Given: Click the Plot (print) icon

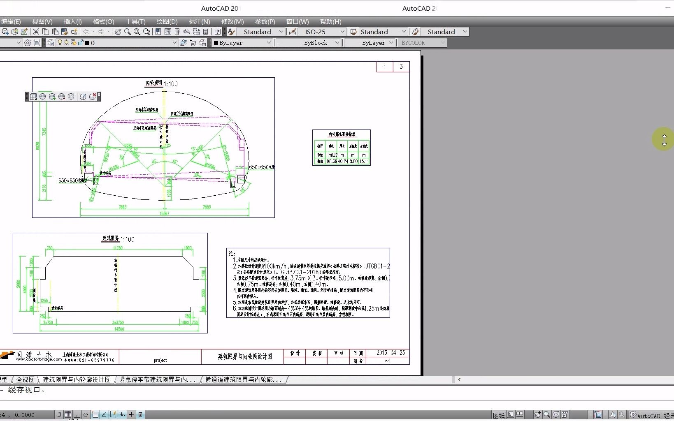Looking at the screenshot, I should click(x=5, y=32).
